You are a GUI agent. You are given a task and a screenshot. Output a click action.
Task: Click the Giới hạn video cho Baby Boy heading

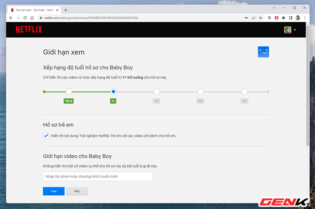pos(77,156)
